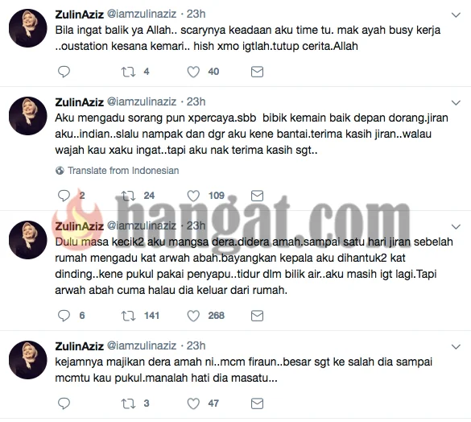The image size is (471, 422).
Task: Expand the options chevron on the first tweet
Action: click(456, 14)
